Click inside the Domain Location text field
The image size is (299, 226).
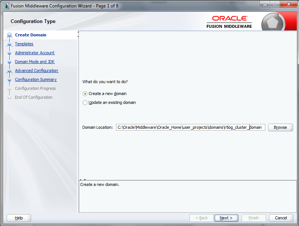(x=190, y=127)
